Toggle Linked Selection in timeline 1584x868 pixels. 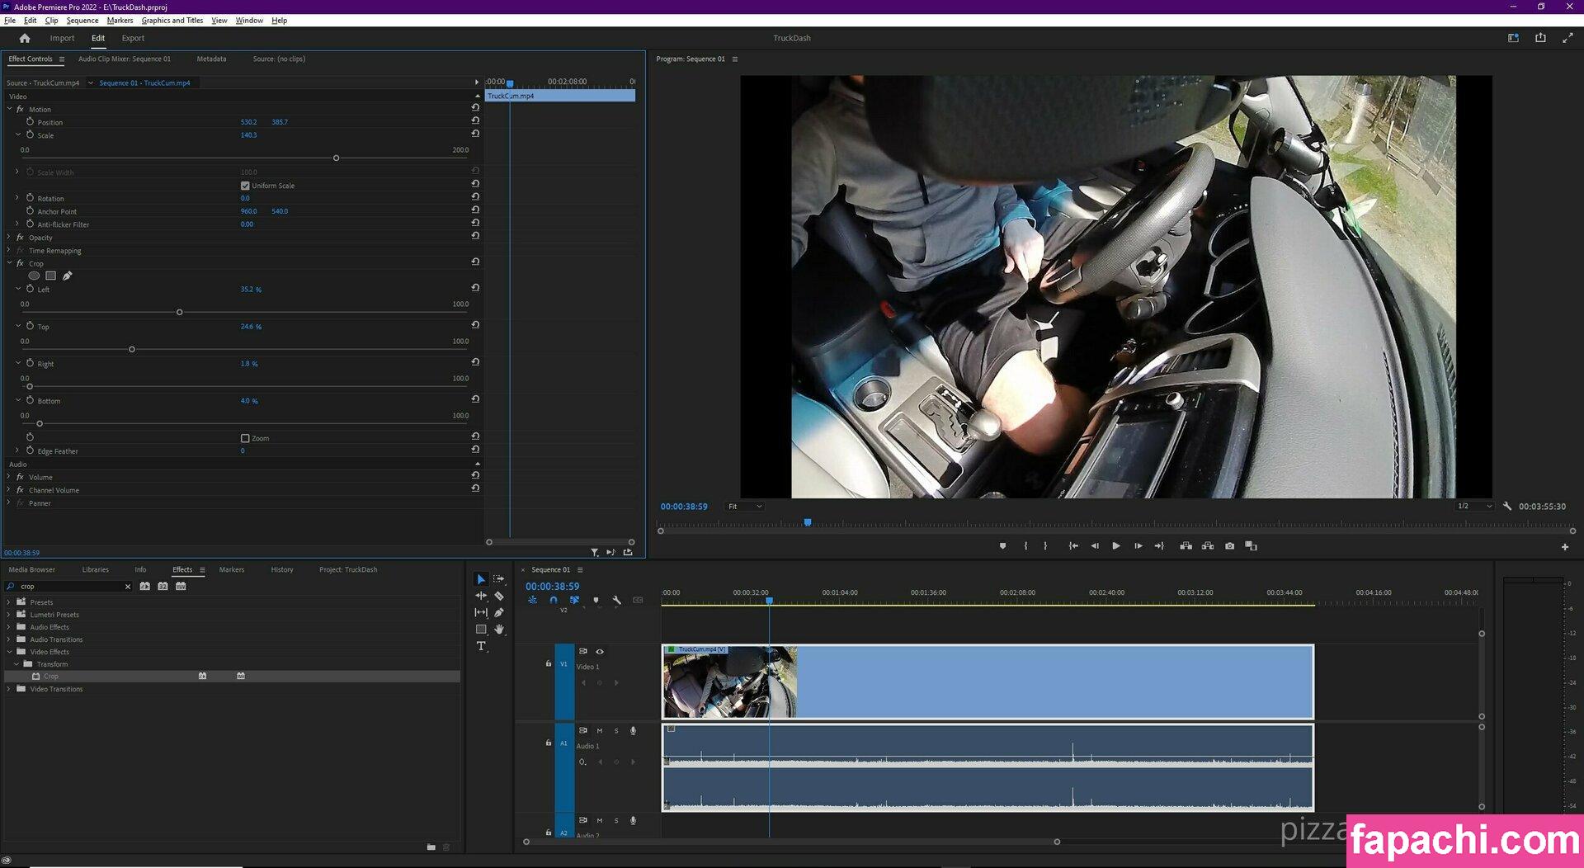point(574,600)
